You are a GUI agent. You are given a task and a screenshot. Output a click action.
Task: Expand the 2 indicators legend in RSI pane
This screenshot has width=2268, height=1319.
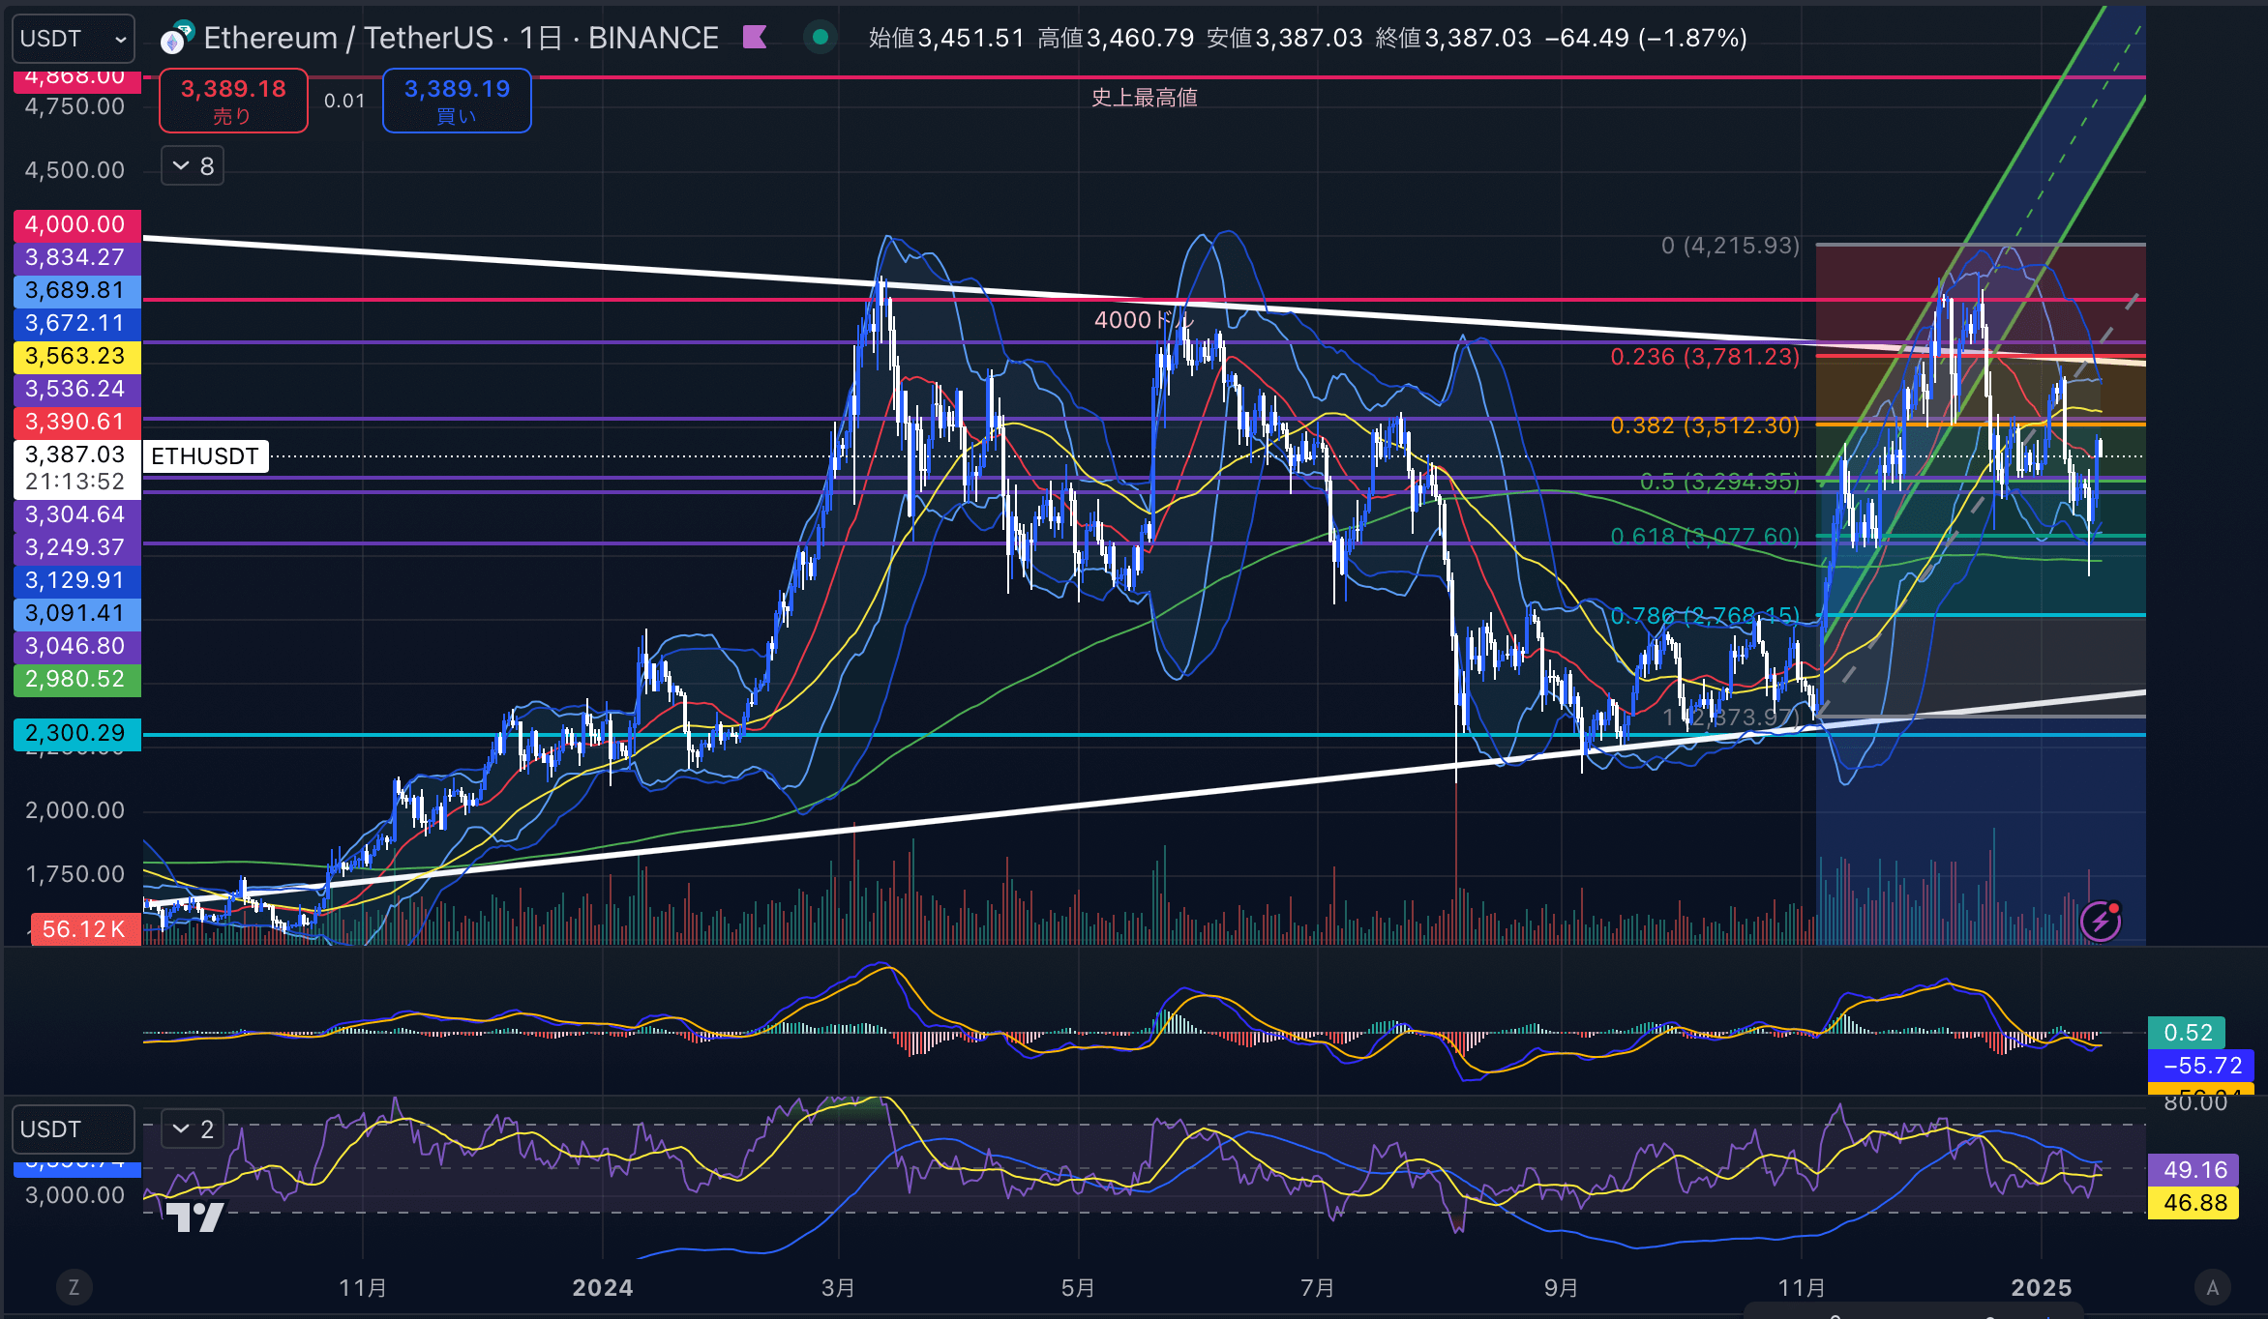click(x=193, y=1128)
